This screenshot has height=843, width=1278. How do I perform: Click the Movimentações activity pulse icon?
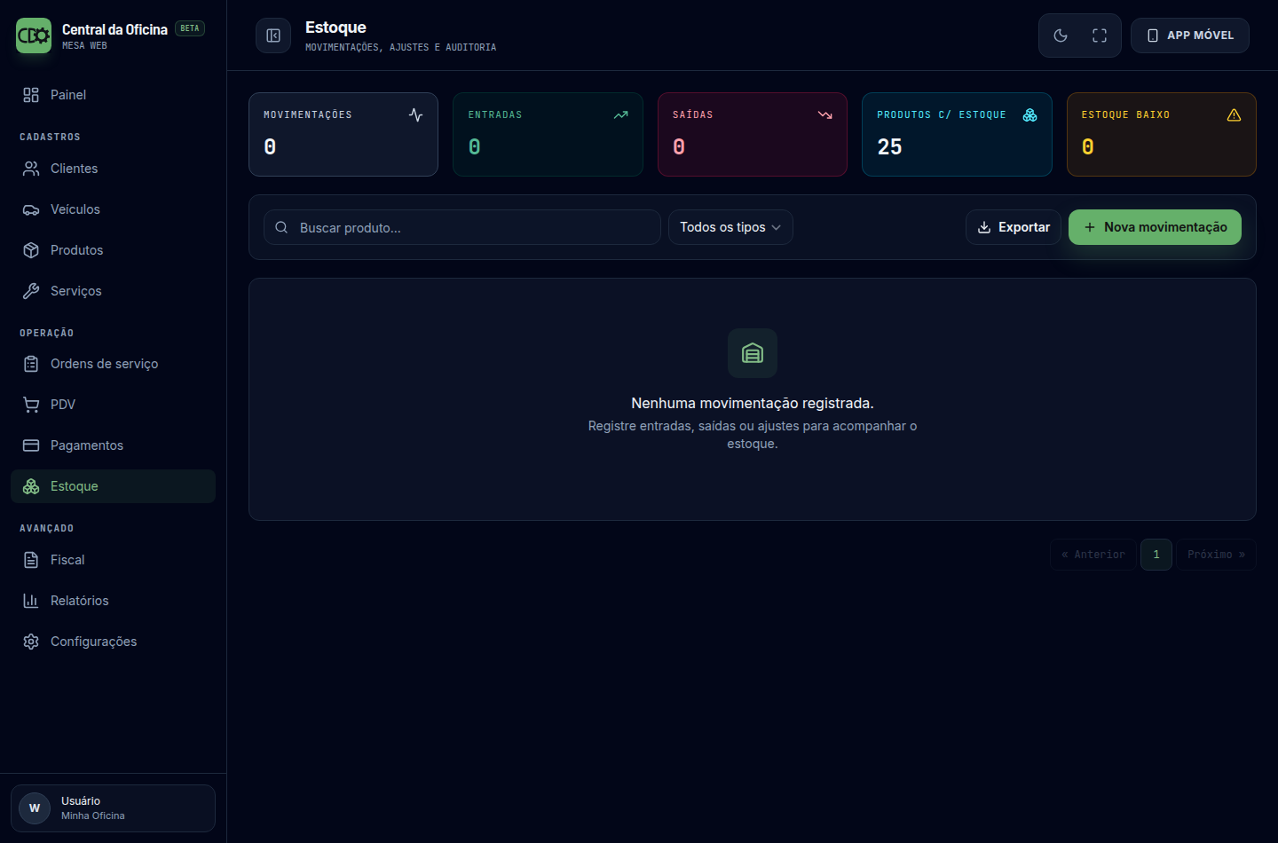[415, 115]
